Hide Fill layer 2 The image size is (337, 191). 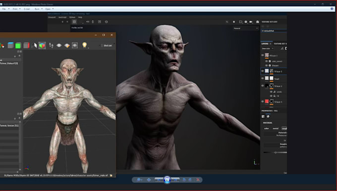tap(263, 86)
